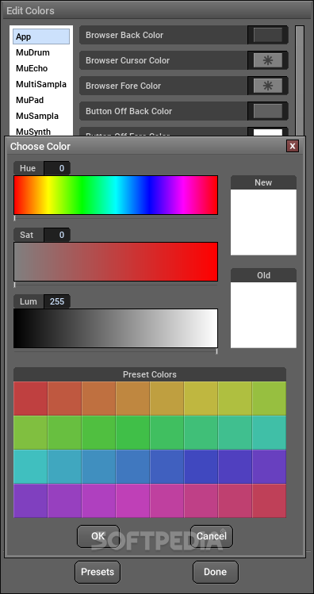Click the Lum grayscale gradient bar
This screenshot has height=594, width=314.
coord(116,328)
